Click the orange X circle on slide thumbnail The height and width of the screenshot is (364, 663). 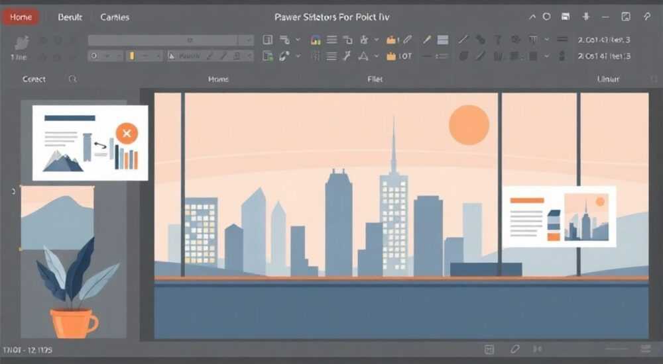coord(127,134)
